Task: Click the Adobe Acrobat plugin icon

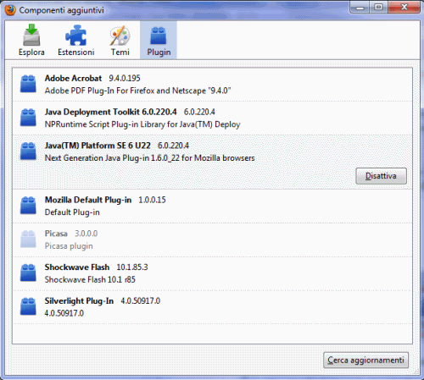Action: click(x=28, y=84)
